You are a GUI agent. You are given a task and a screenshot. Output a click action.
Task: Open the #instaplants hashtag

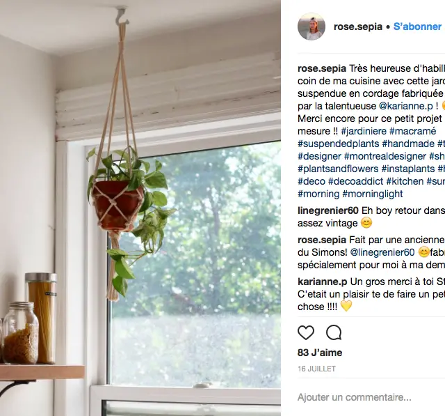(x=408, y=169)
